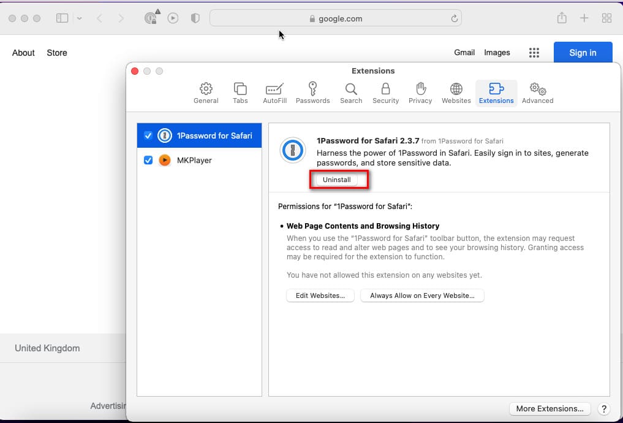Screen dimensions: 623x423
Task: Click the Uninstall button
Action: [x=336, y=180]
